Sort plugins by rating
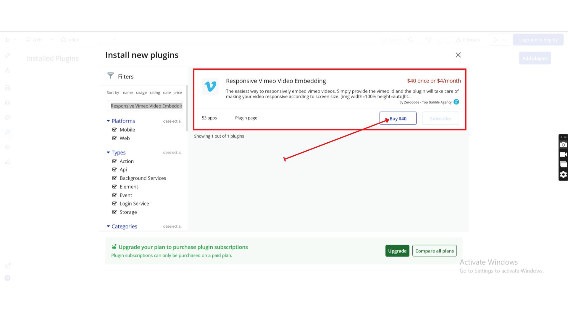 click(155, 93)
